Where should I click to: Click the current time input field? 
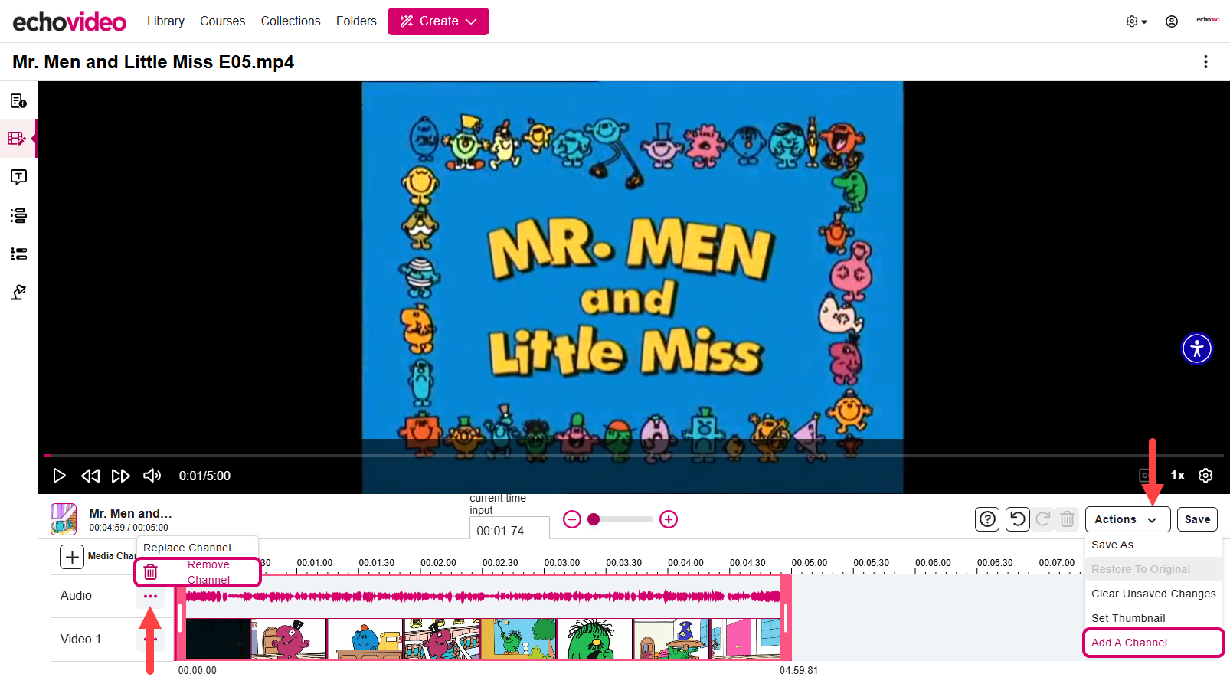click(x=509, y=530)
